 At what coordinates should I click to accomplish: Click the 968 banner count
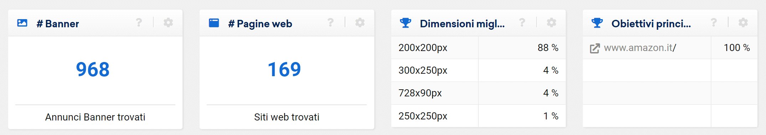pyautogui.click(x=93, y=69)
